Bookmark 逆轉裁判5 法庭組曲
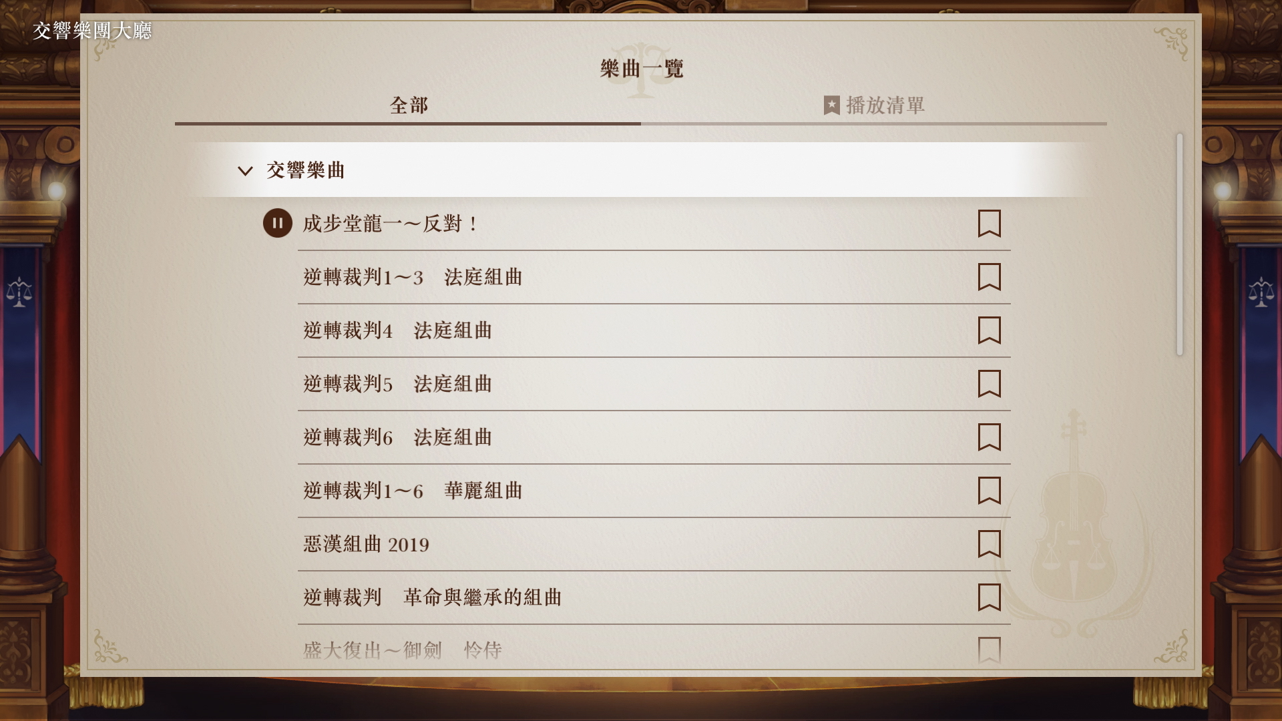 click(989, 385)
